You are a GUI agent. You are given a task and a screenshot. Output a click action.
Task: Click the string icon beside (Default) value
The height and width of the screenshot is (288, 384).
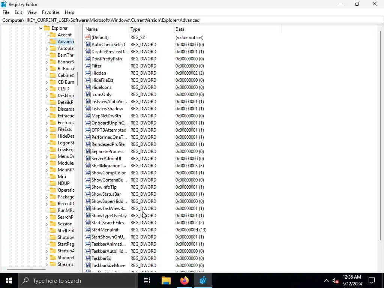(88, 37)
